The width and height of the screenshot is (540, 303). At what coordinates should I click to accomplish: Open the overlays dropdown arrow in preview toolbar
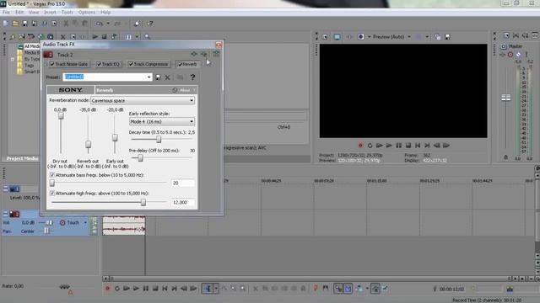pos(427,36)
